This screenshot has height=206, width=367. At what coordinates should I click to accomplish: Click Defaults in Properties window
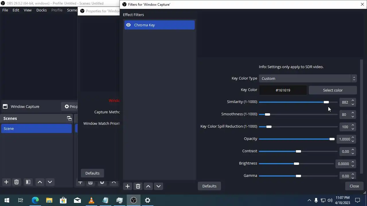(x=92, y=173)
